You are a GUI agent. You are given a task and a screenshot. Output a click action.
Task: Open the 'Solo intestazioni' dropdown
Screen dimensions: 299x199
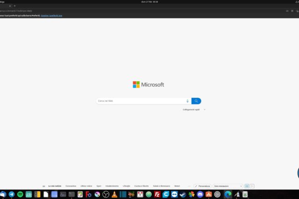[x=228, y=186]
